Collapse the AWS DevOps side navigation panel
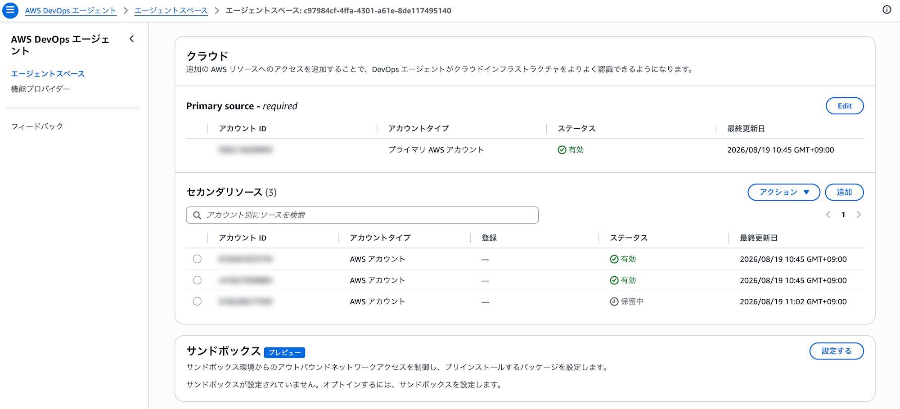This screenshot has height=409, width=900. point(132,39)
